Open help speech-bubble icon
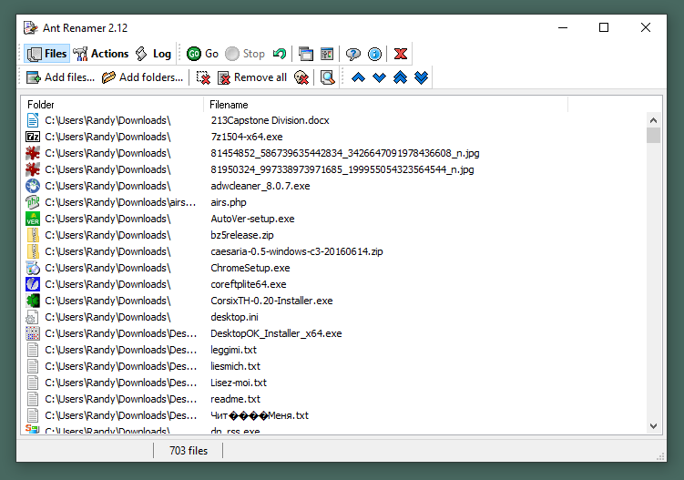 pyautogui.click(x=352, y=54)
